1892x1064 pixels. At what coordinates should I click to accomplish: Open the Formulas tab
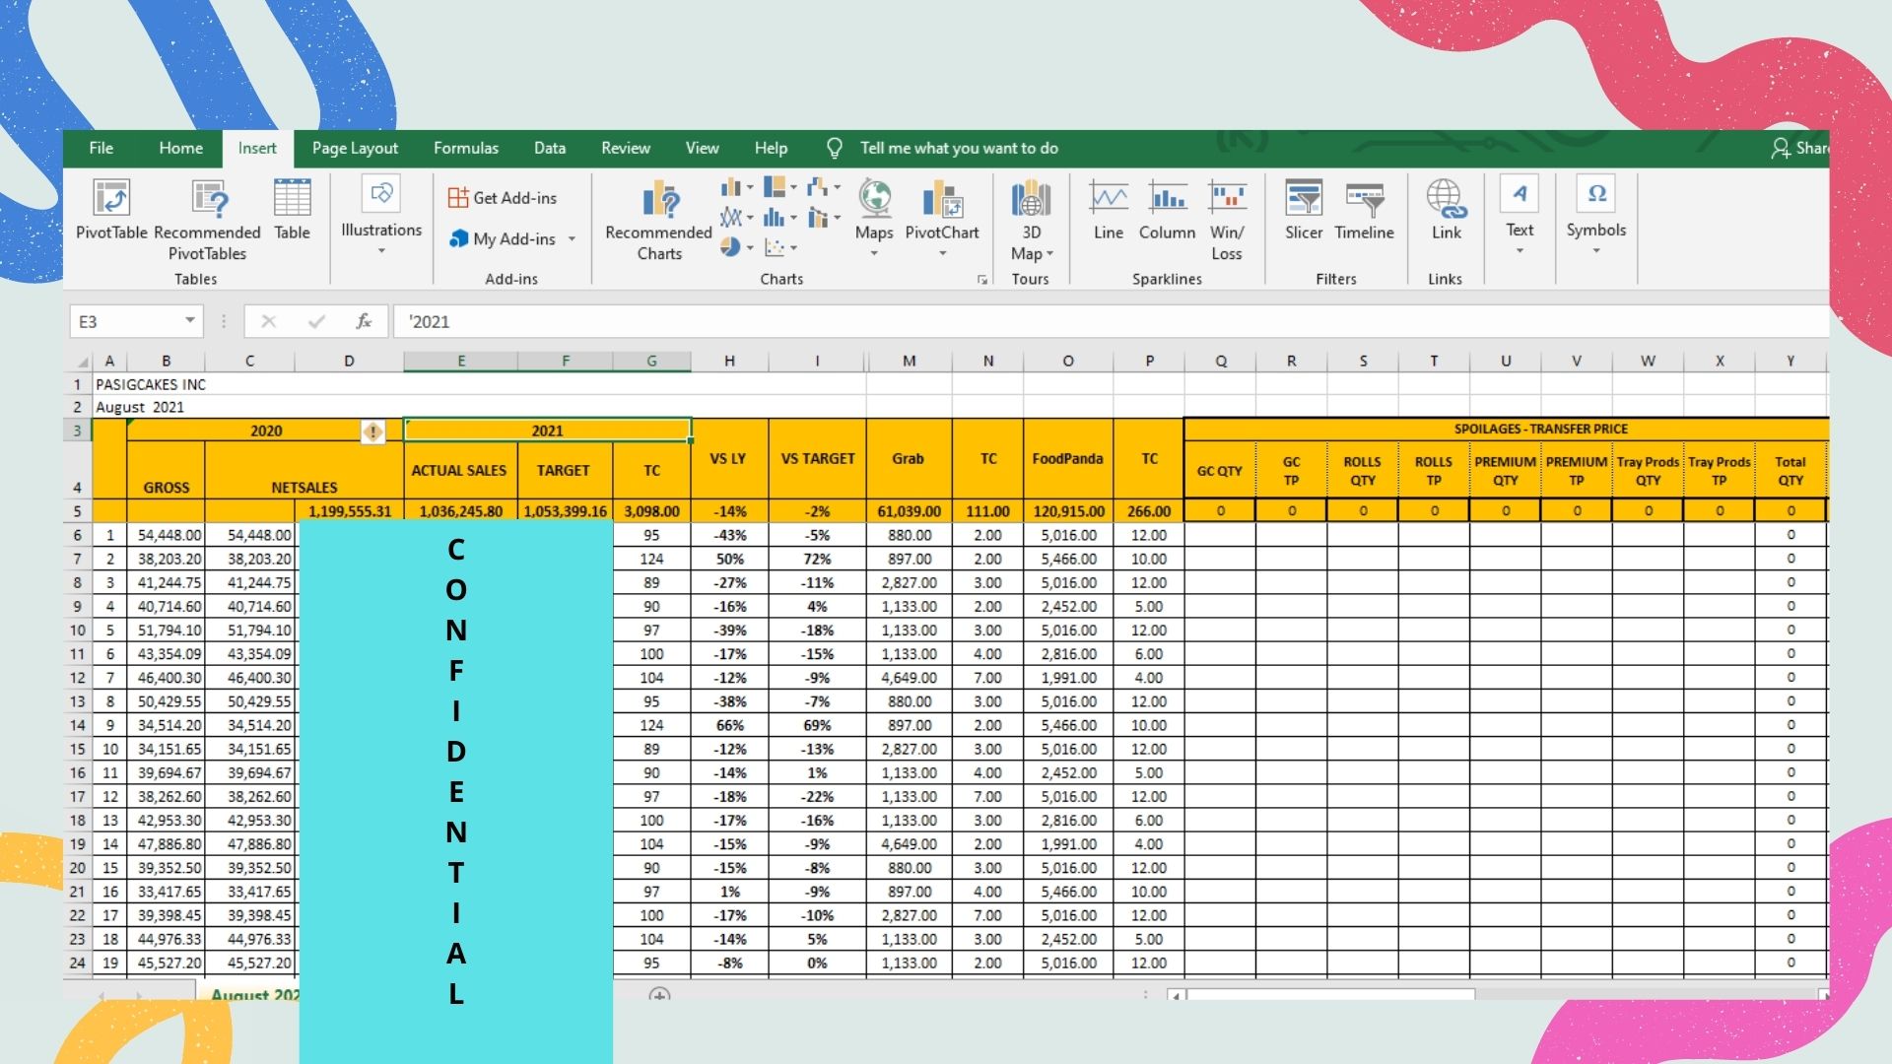coord(466,148)
